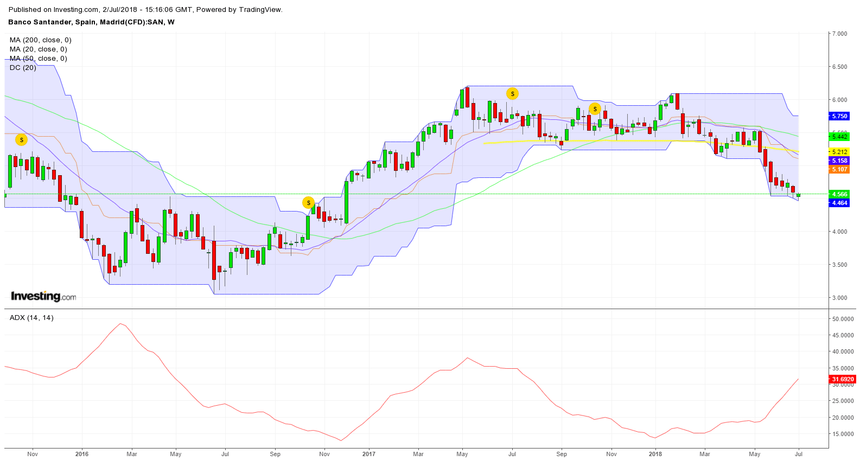This screenshot has width=860, height=461.
Task: Click the red 31.6920 ADX value tag
Action: tap(843, 379)
